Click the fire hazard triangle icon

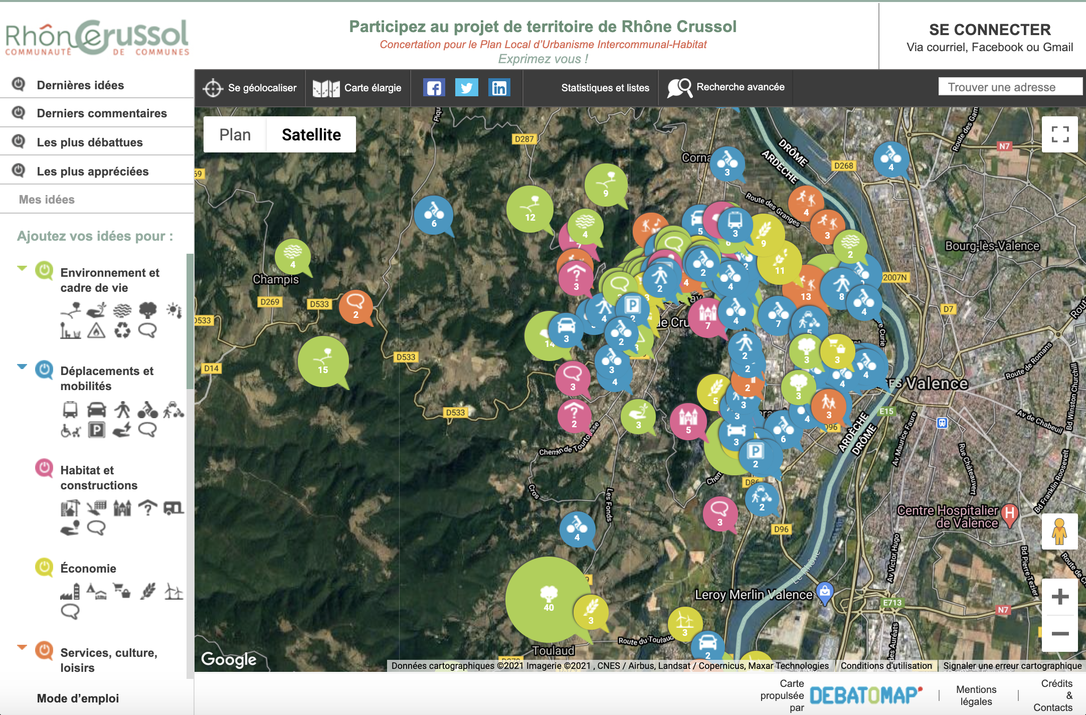(x=96, y=330)
